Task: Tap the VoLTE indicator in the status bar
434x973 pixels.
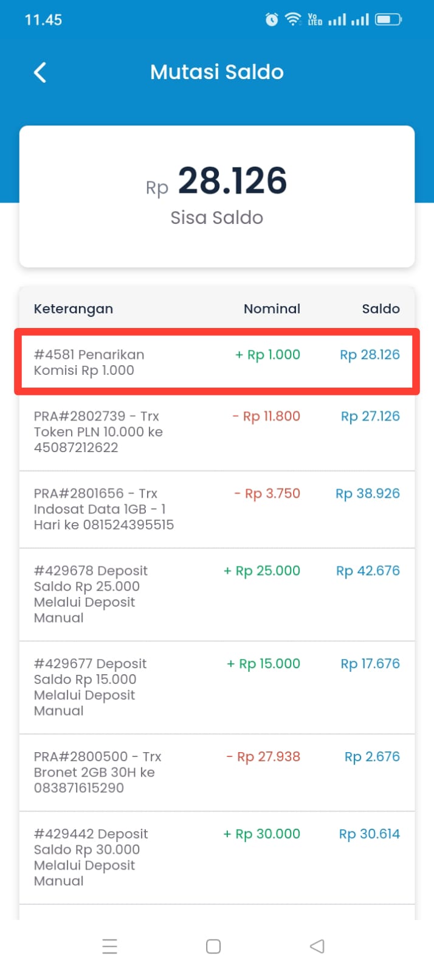Action: [x=315, y=19]
